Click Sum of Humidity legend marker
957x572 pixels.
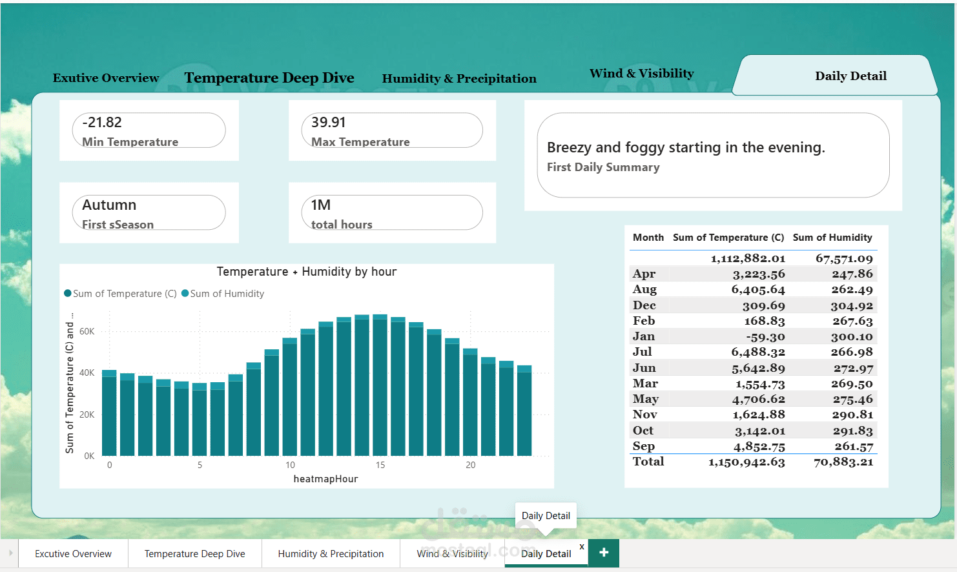(185, 293)
